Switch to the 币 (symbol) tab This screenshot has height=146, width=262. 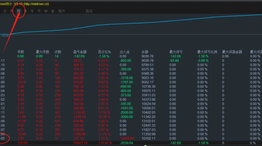click(39, 11)
